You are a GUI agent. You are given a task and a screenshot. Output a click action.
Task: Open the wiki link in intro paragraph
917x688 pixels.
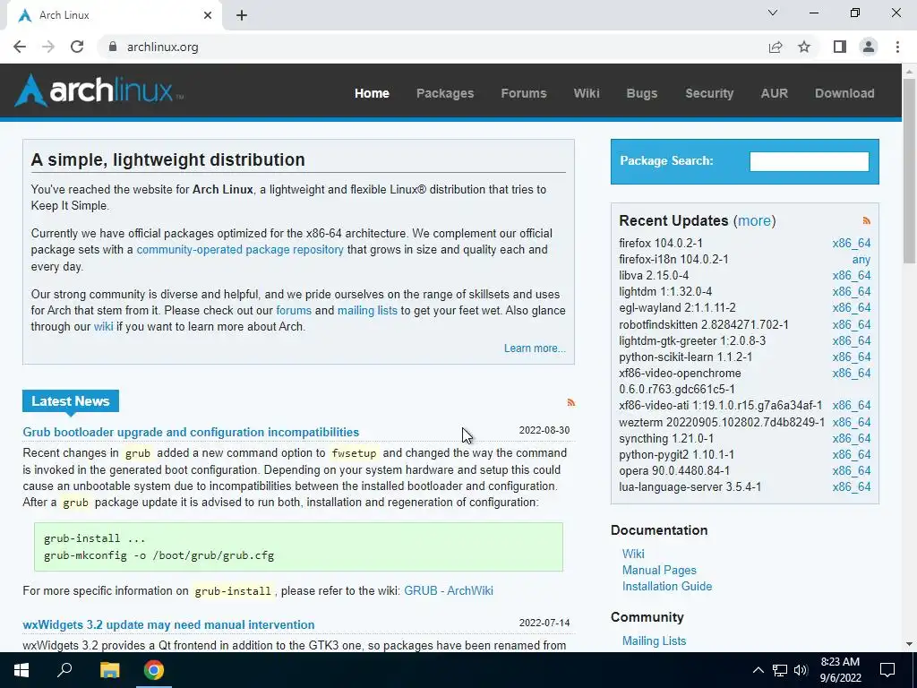point(104,326)
